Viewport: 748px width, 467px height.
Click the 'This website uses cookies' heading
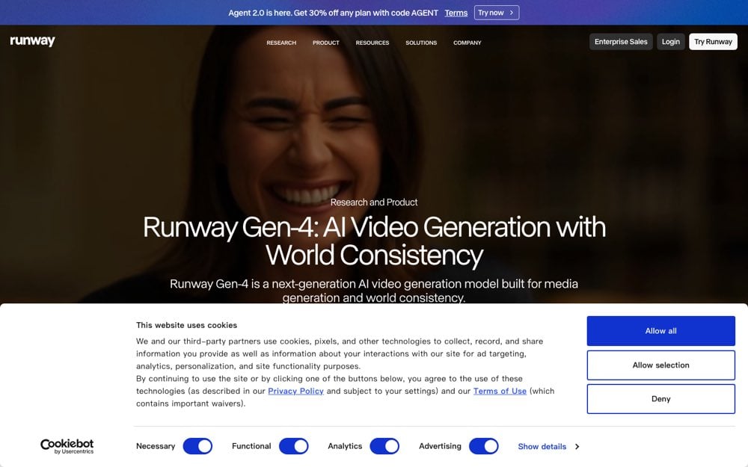[x=186, y=325]
